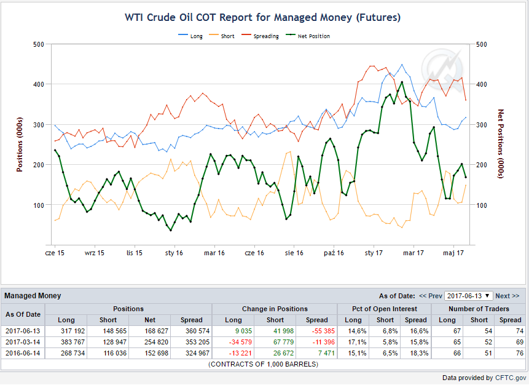Click Net position value 254 820
This screenshot has width=529, height=385.
pyautogui.click(x=156, y=342)
